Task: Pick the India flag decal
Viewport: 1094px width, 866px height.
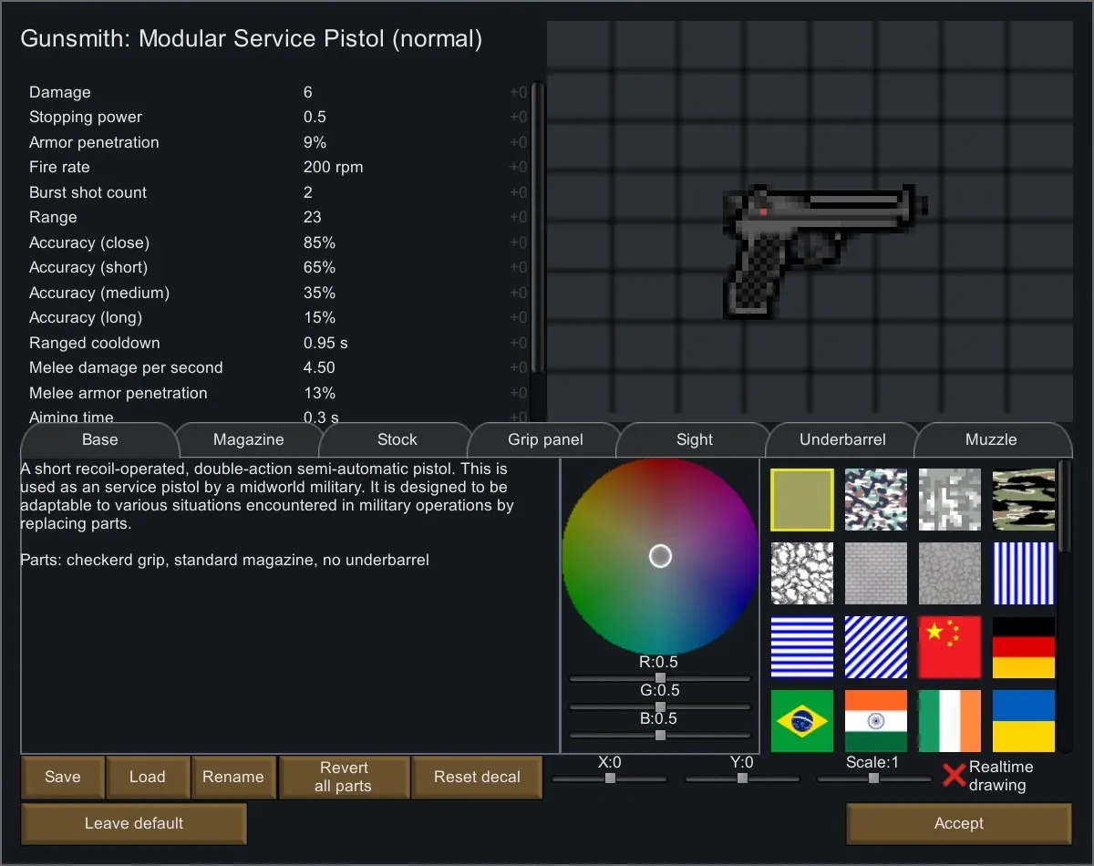Action: point(876,721)
